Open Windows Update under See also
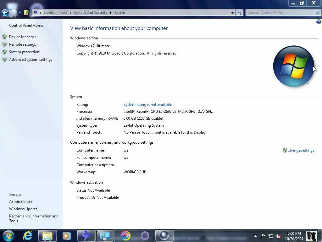The width and height of the screenshot is (322, 242). tap(23, 209)
